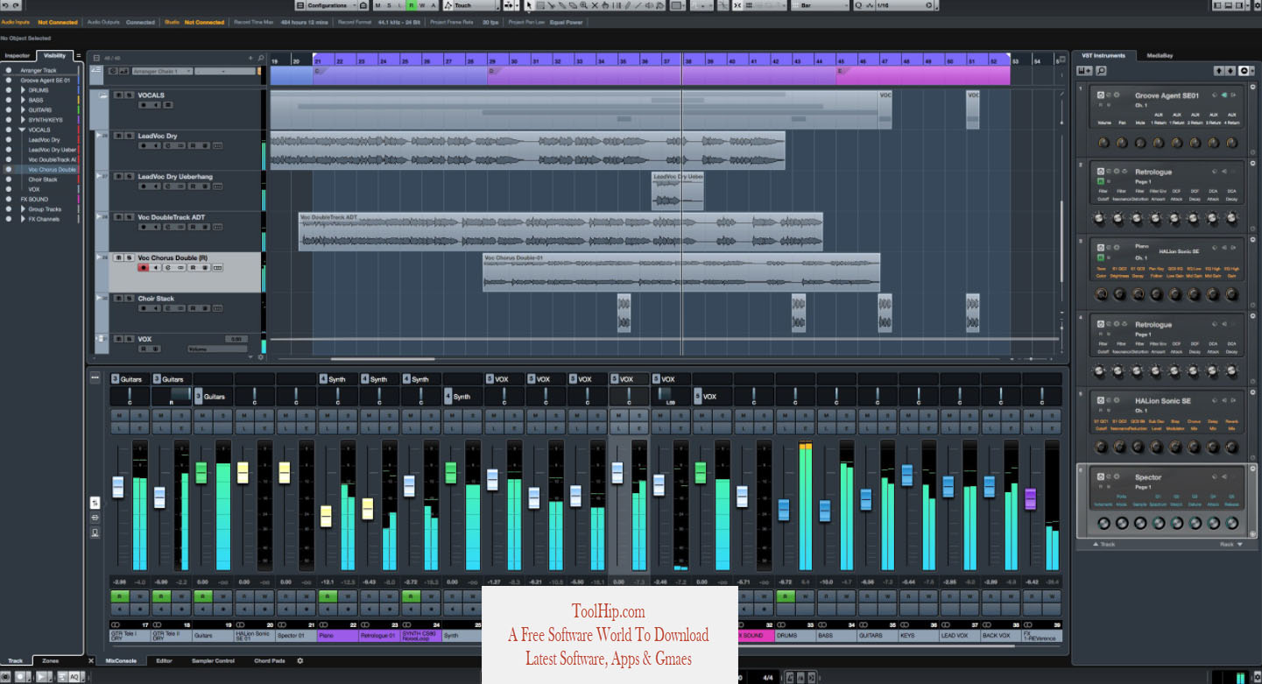This screenshot has height=684, width=1262.
Task: Open the Sampler Control tab
Action: tap(213, 660)
